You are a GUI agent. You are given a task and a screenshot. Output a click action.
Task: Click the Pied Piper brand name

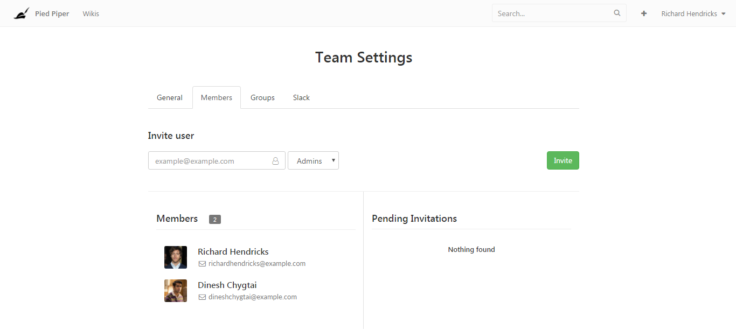[52, 13]
